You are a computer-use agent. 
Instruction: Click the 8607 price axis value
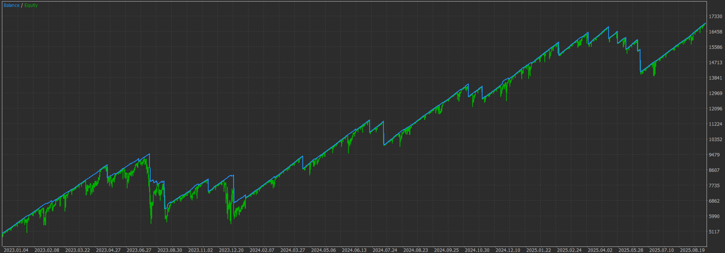point(714,170)
